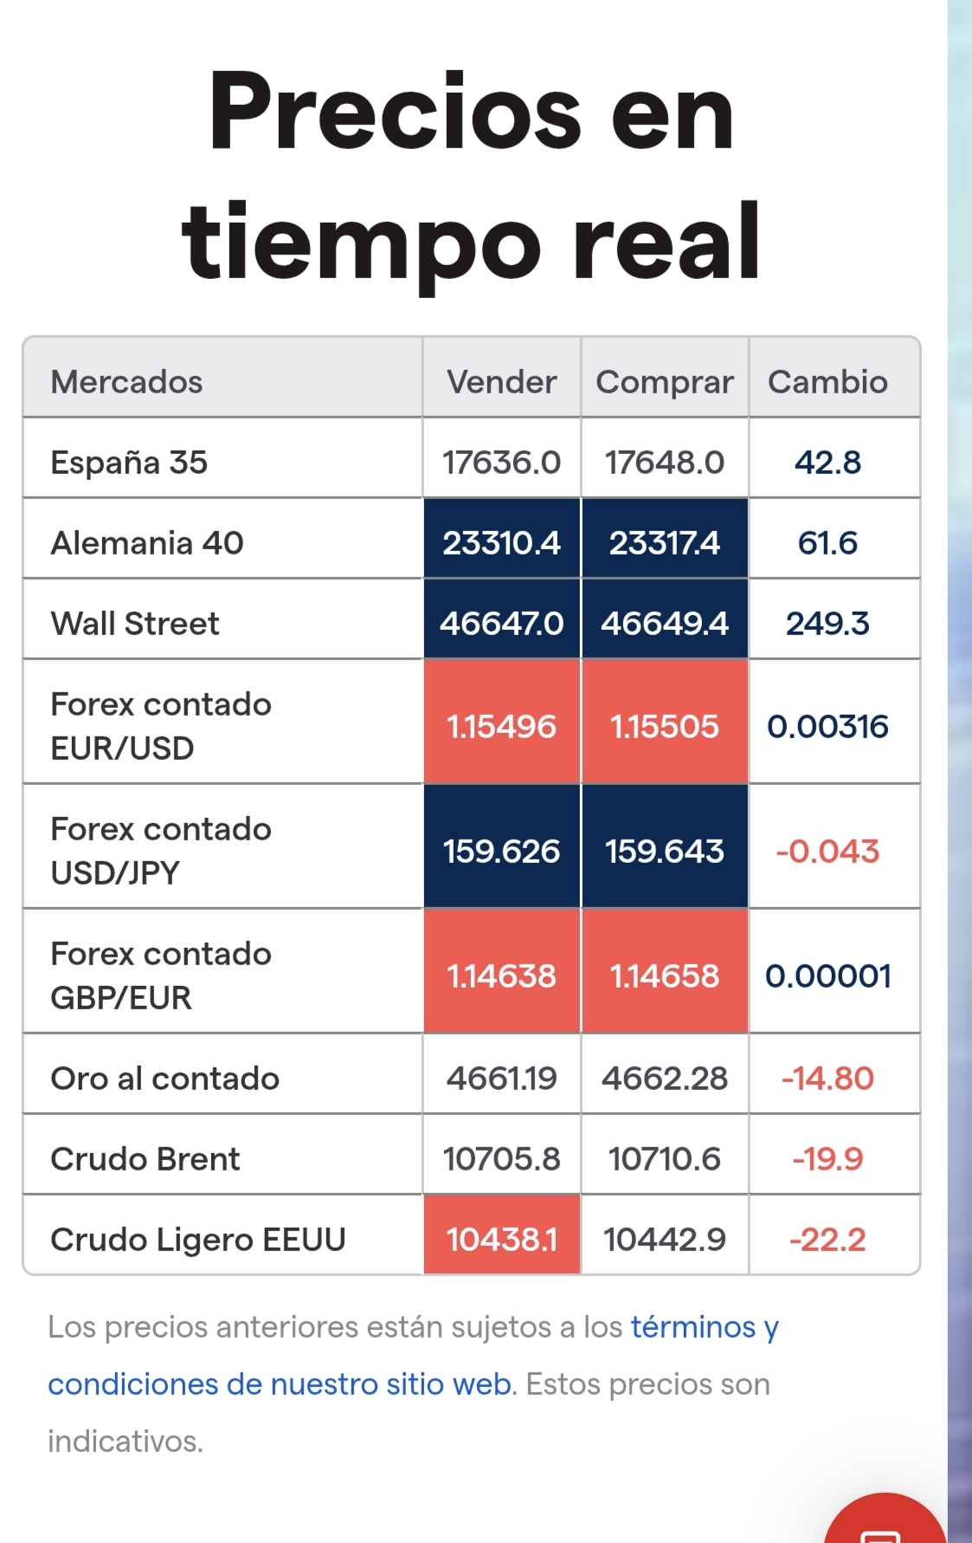Tap EUR/USD sell price 1.15496
Viewport: 972px width, 1543px height.
tap(501, 726)
